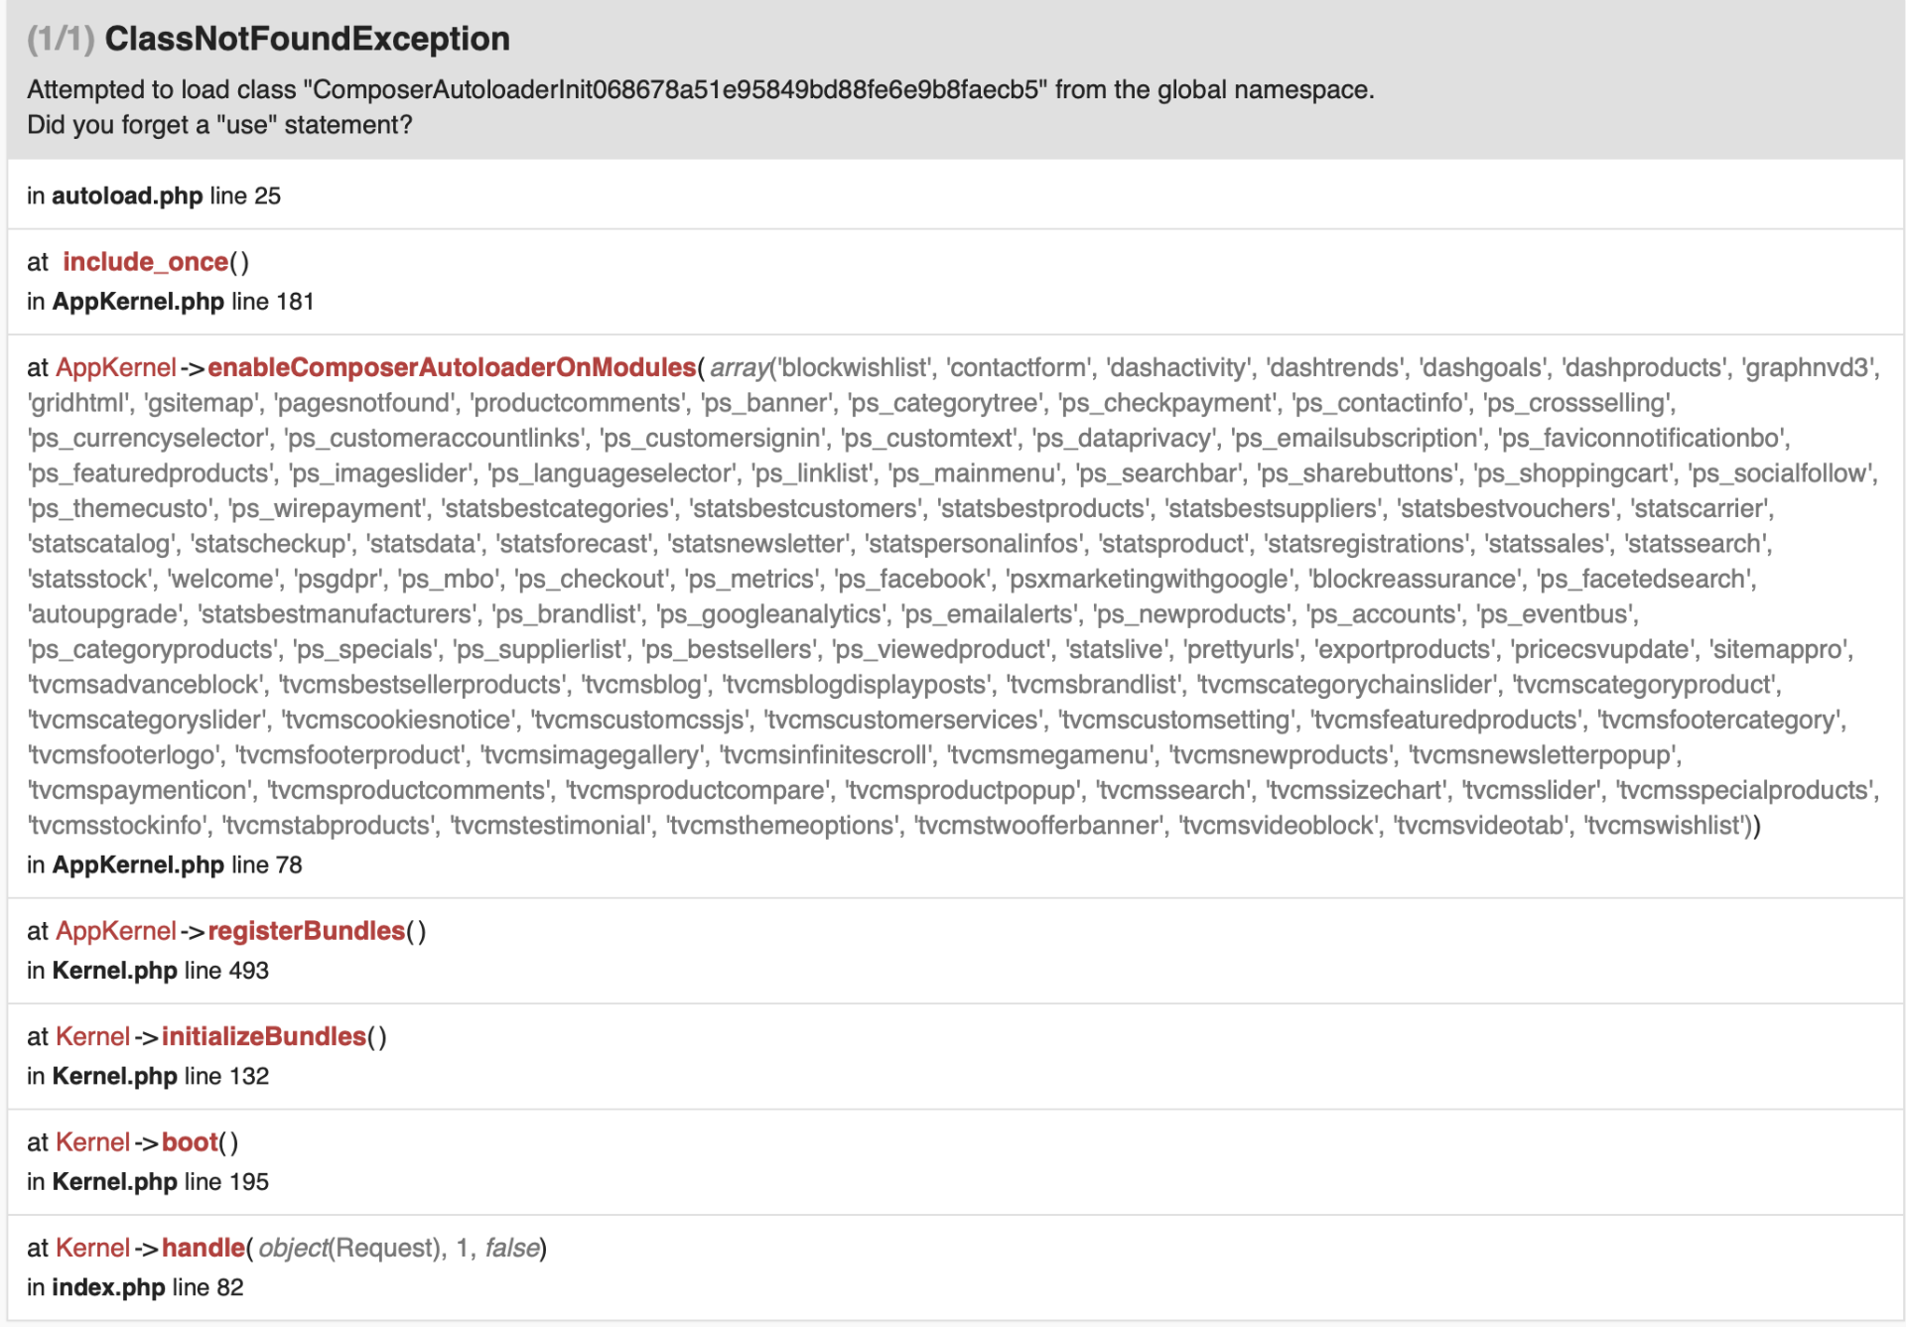Expand the array argument in trace

tap(740, 368)
